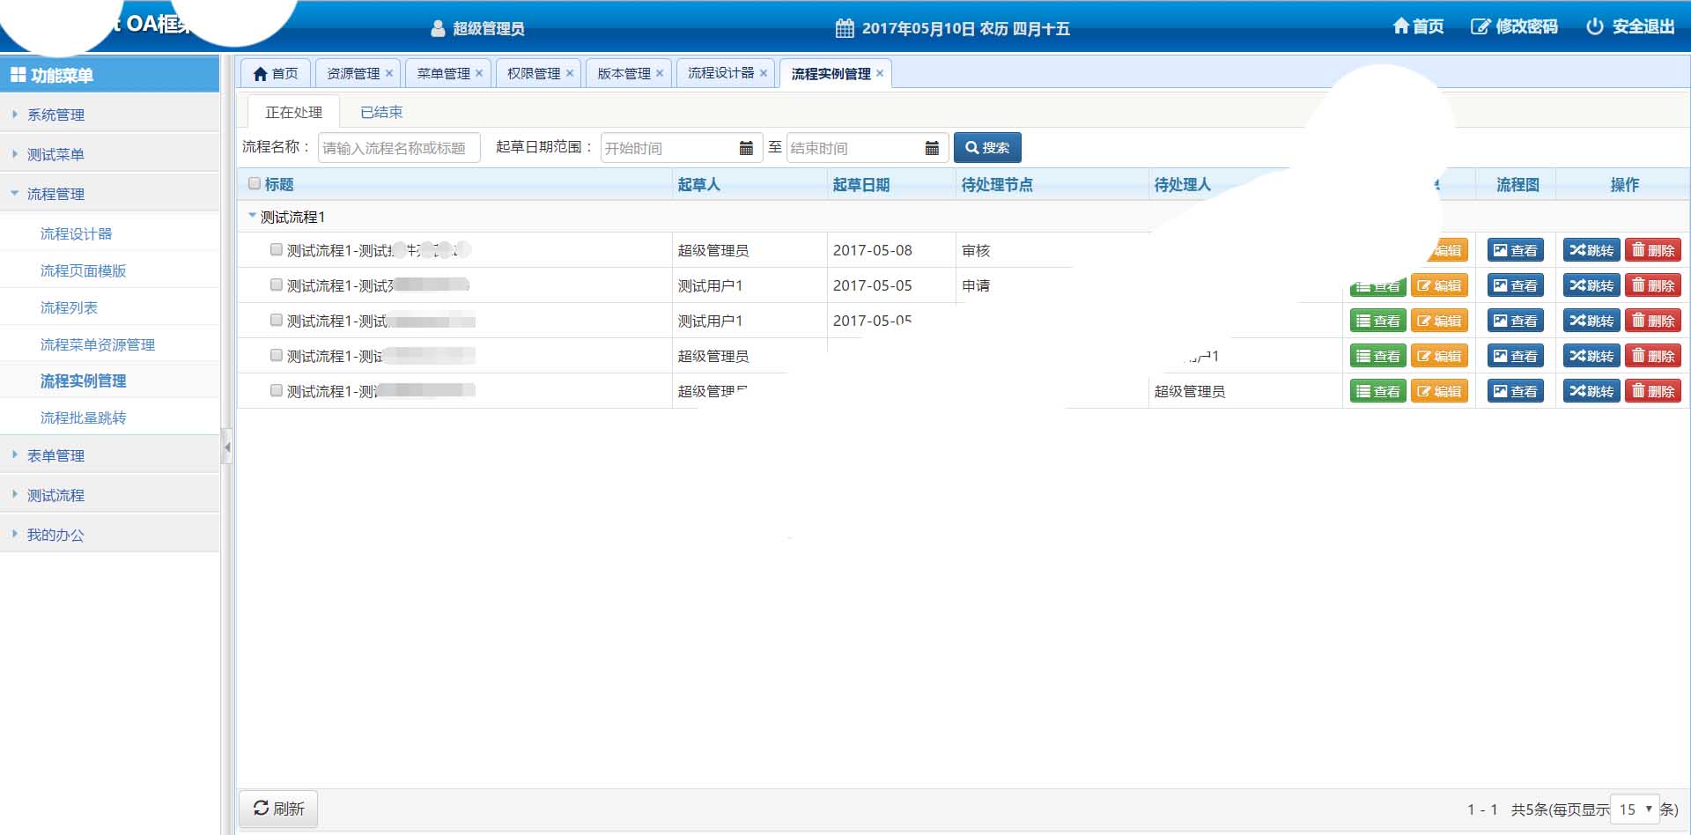The width and height of the screenshot is (1691, 835).
Task: Collapse the sidebar with the splitter arrow
Action: [227, 447]
